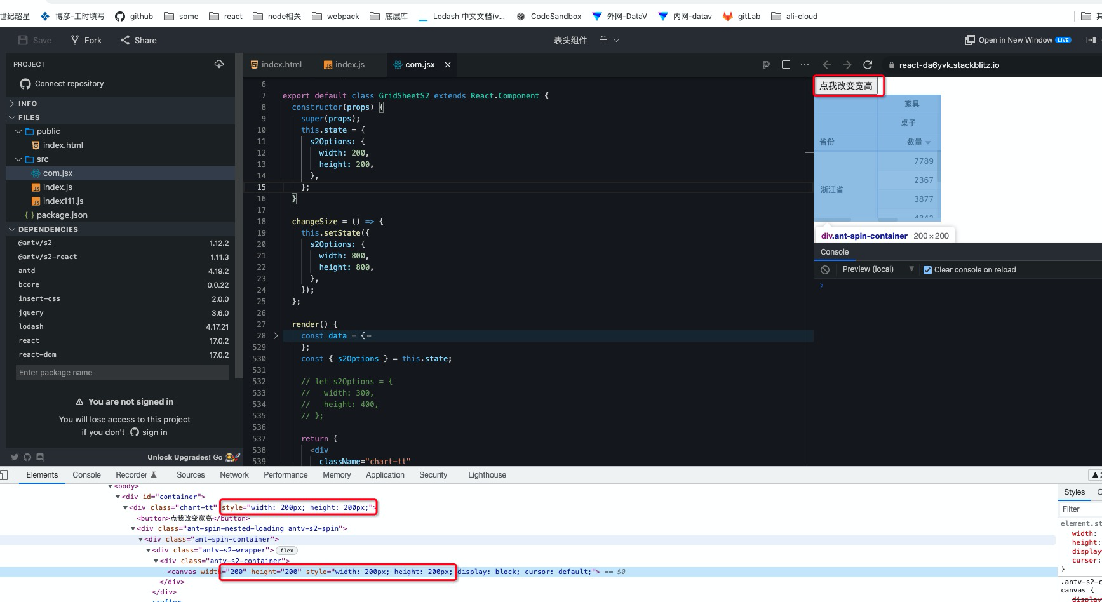This screenshot has height=602, width=1102.
Task: Click the Enter package name input field
Action: [122, 372]
